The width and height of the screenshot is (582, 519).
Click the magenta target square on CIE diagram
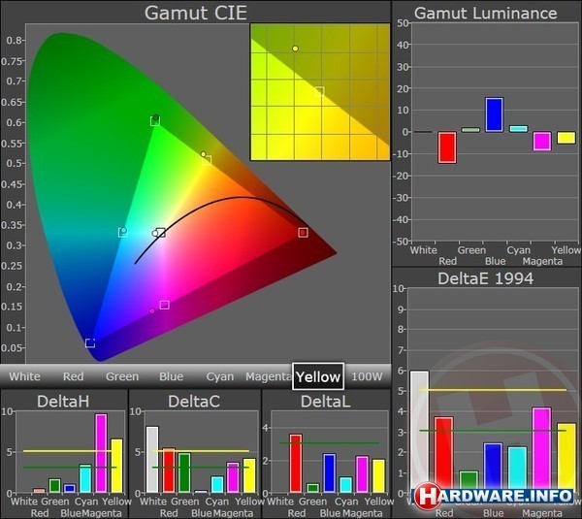coord(165,305)
